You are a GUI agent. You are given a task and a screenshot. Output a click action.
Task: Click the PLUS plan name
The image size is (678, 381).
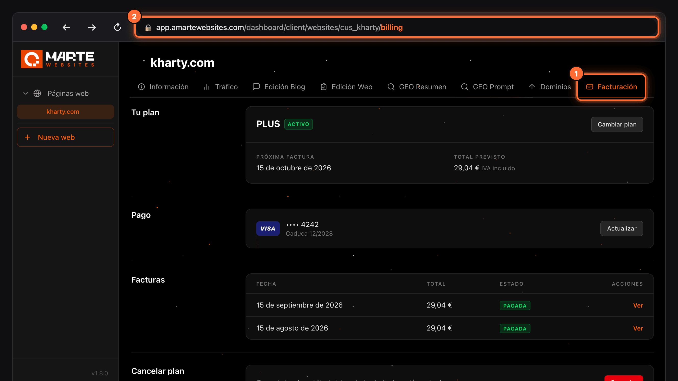click(x=268, y=124)
